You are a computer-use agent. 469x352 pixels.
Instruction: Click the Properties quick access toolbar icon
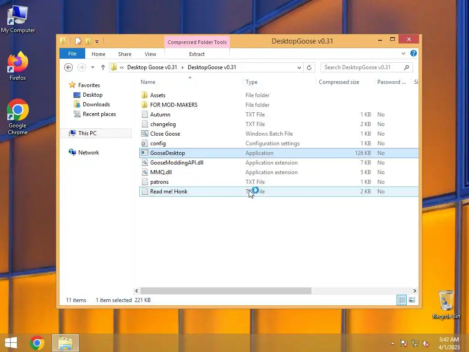[78, 41]
